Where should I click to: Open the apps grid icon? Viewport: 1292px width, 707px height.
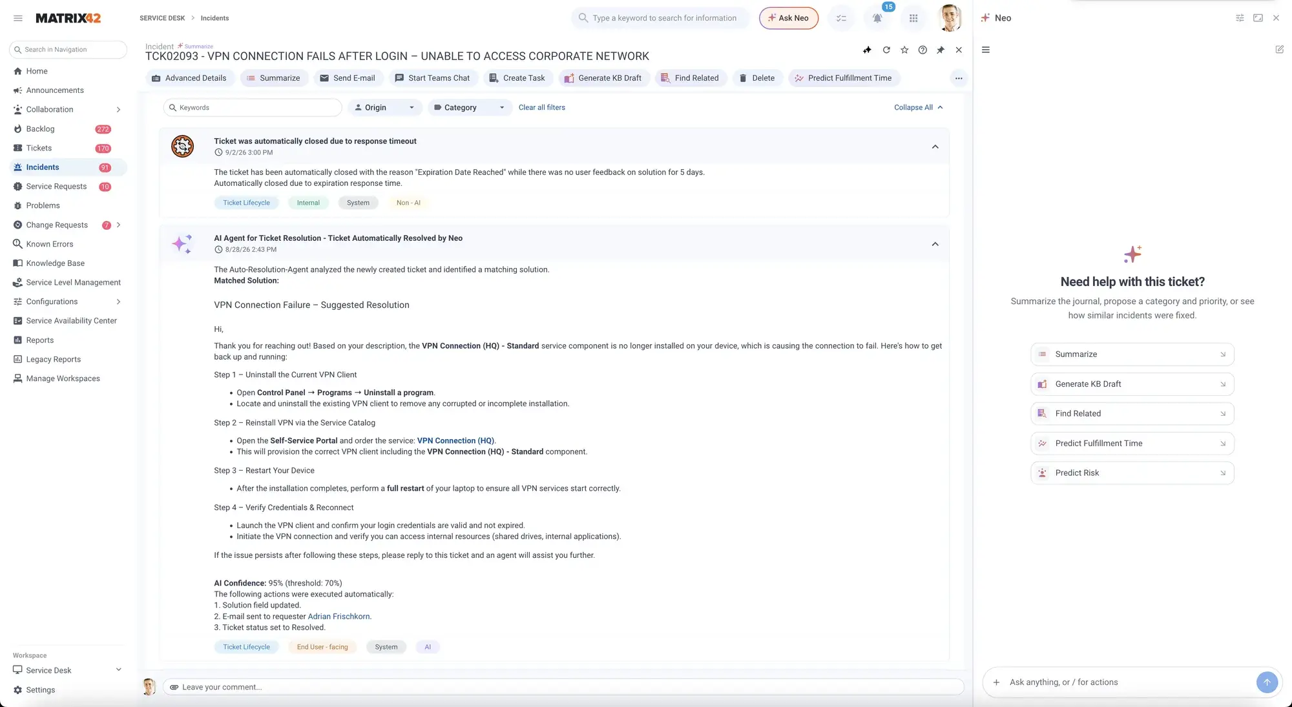913,18
